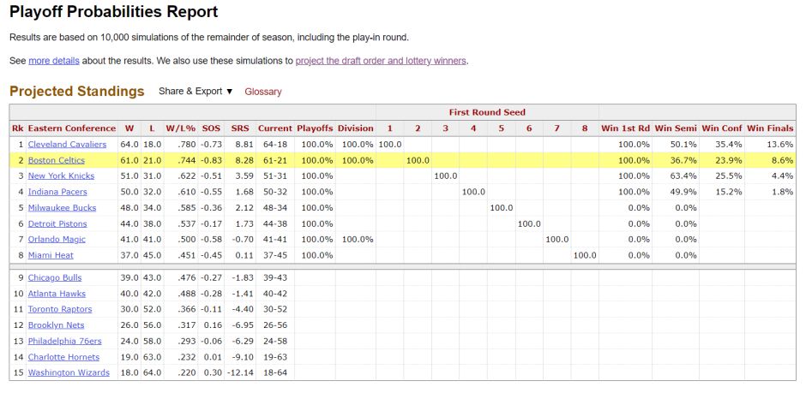The width and height of the screenshot is (806, 393).
Task: Click the 61-21 current record cell
Action: [275, 160]
